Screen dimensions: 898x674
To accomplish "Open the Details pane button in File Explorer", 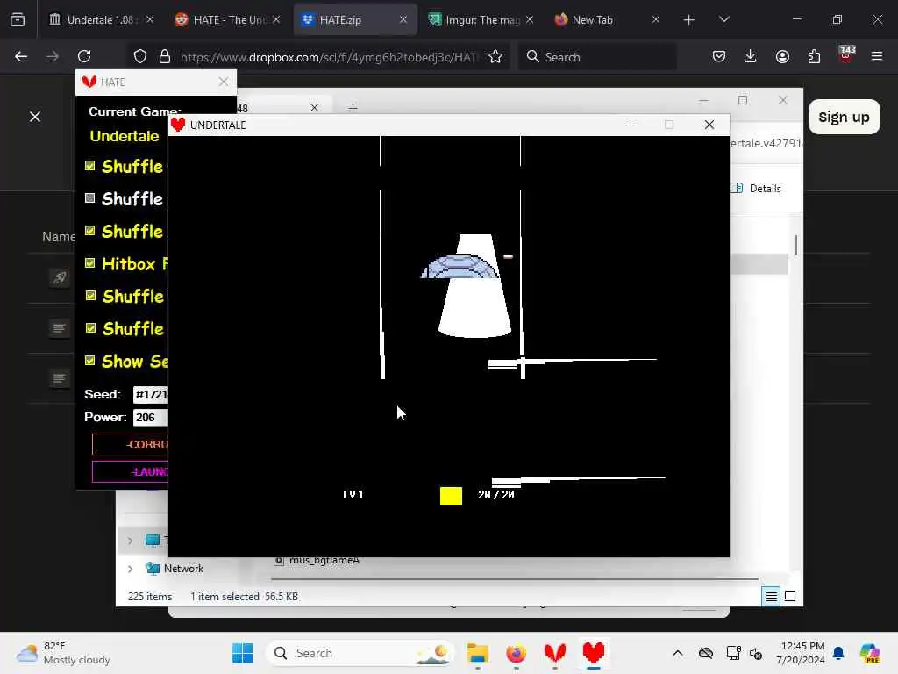I will click(756, 188).
